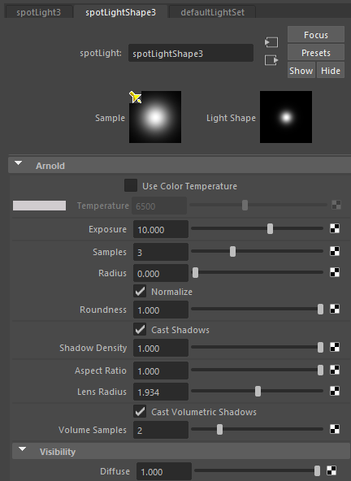Open the defaultLightSet tab

212,12
